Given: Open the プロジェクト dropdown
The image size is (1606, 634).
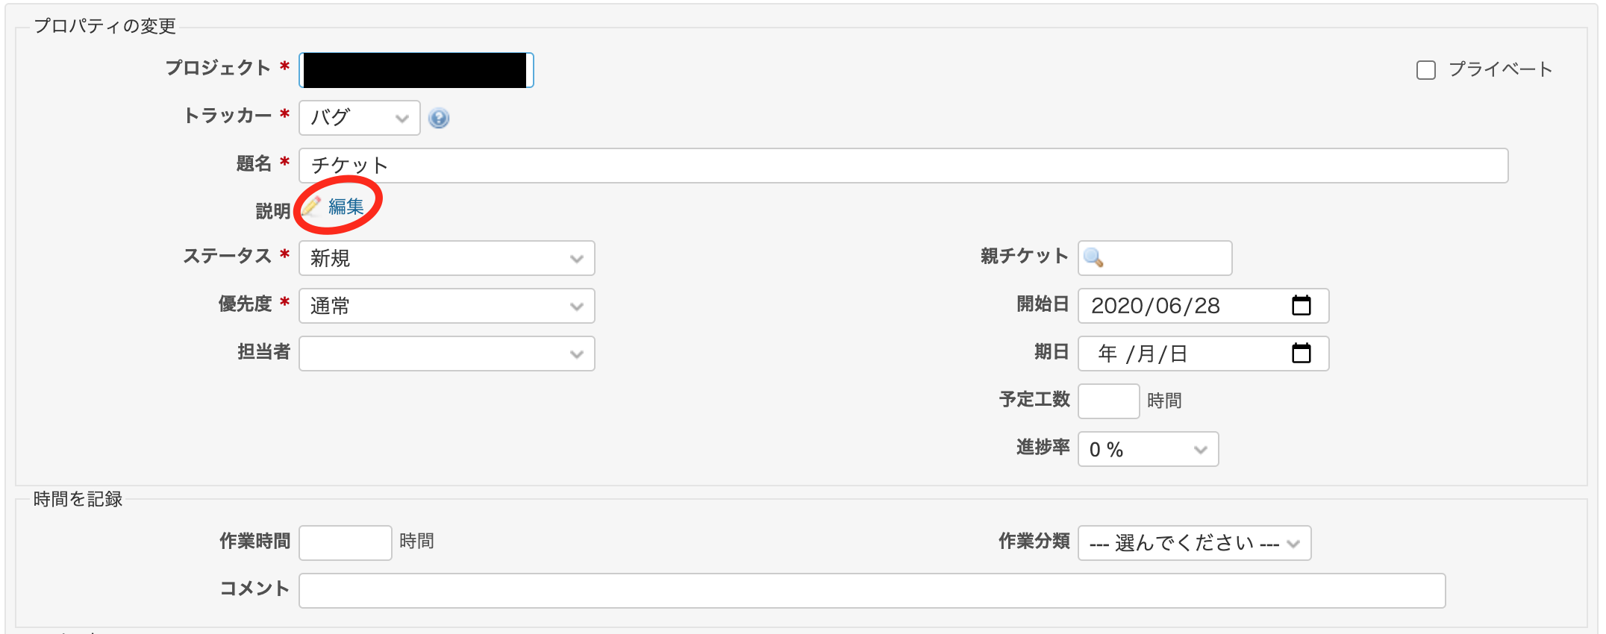Looking at the screenshot, I should point(416,70).
